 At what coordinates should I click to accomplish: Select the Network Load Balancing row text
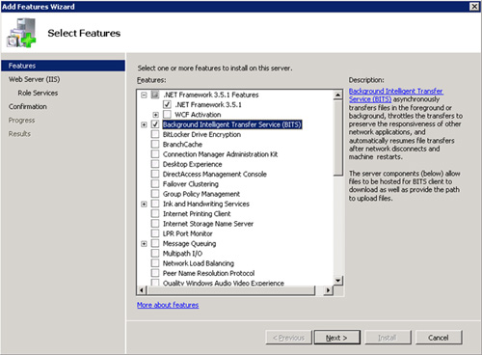(199, 263)
